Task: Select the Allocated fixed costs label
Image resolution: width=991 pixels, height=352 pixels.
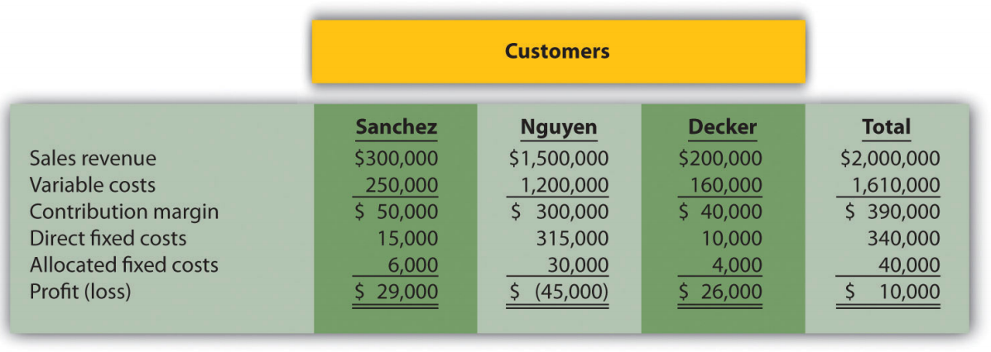Action: (124, 265)
